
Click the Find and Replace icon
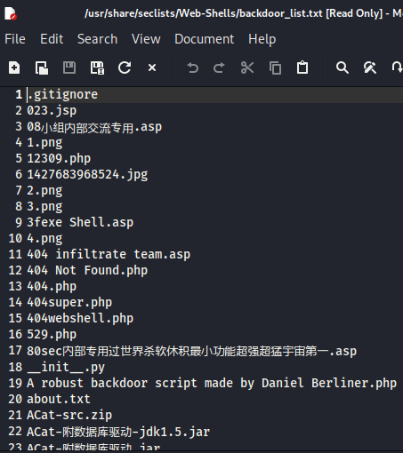(370, 68)
